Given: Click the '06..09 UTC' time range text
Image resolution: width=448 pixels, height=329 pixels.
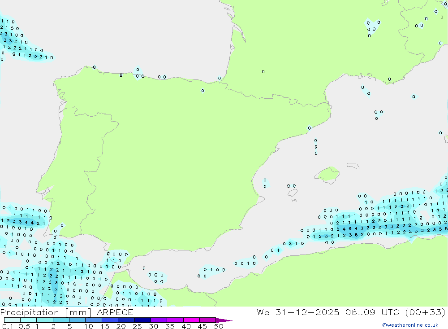Looking at the screenshot, I should click(372, 312).
